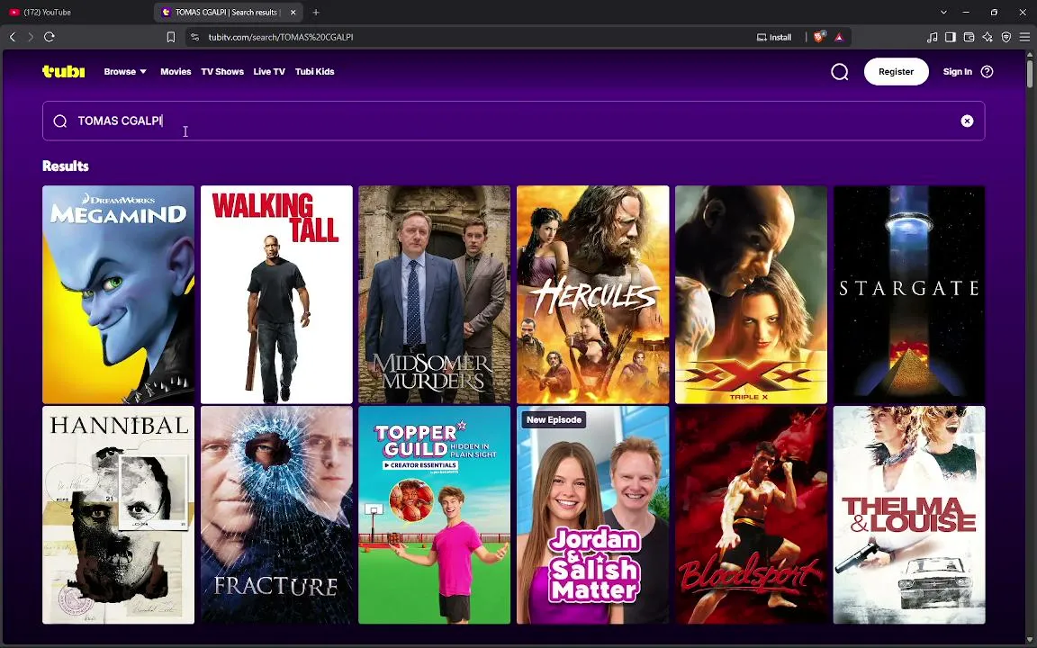Open the Brave Wallet icon
1037x648 pixels.
[x=969, y=37]
